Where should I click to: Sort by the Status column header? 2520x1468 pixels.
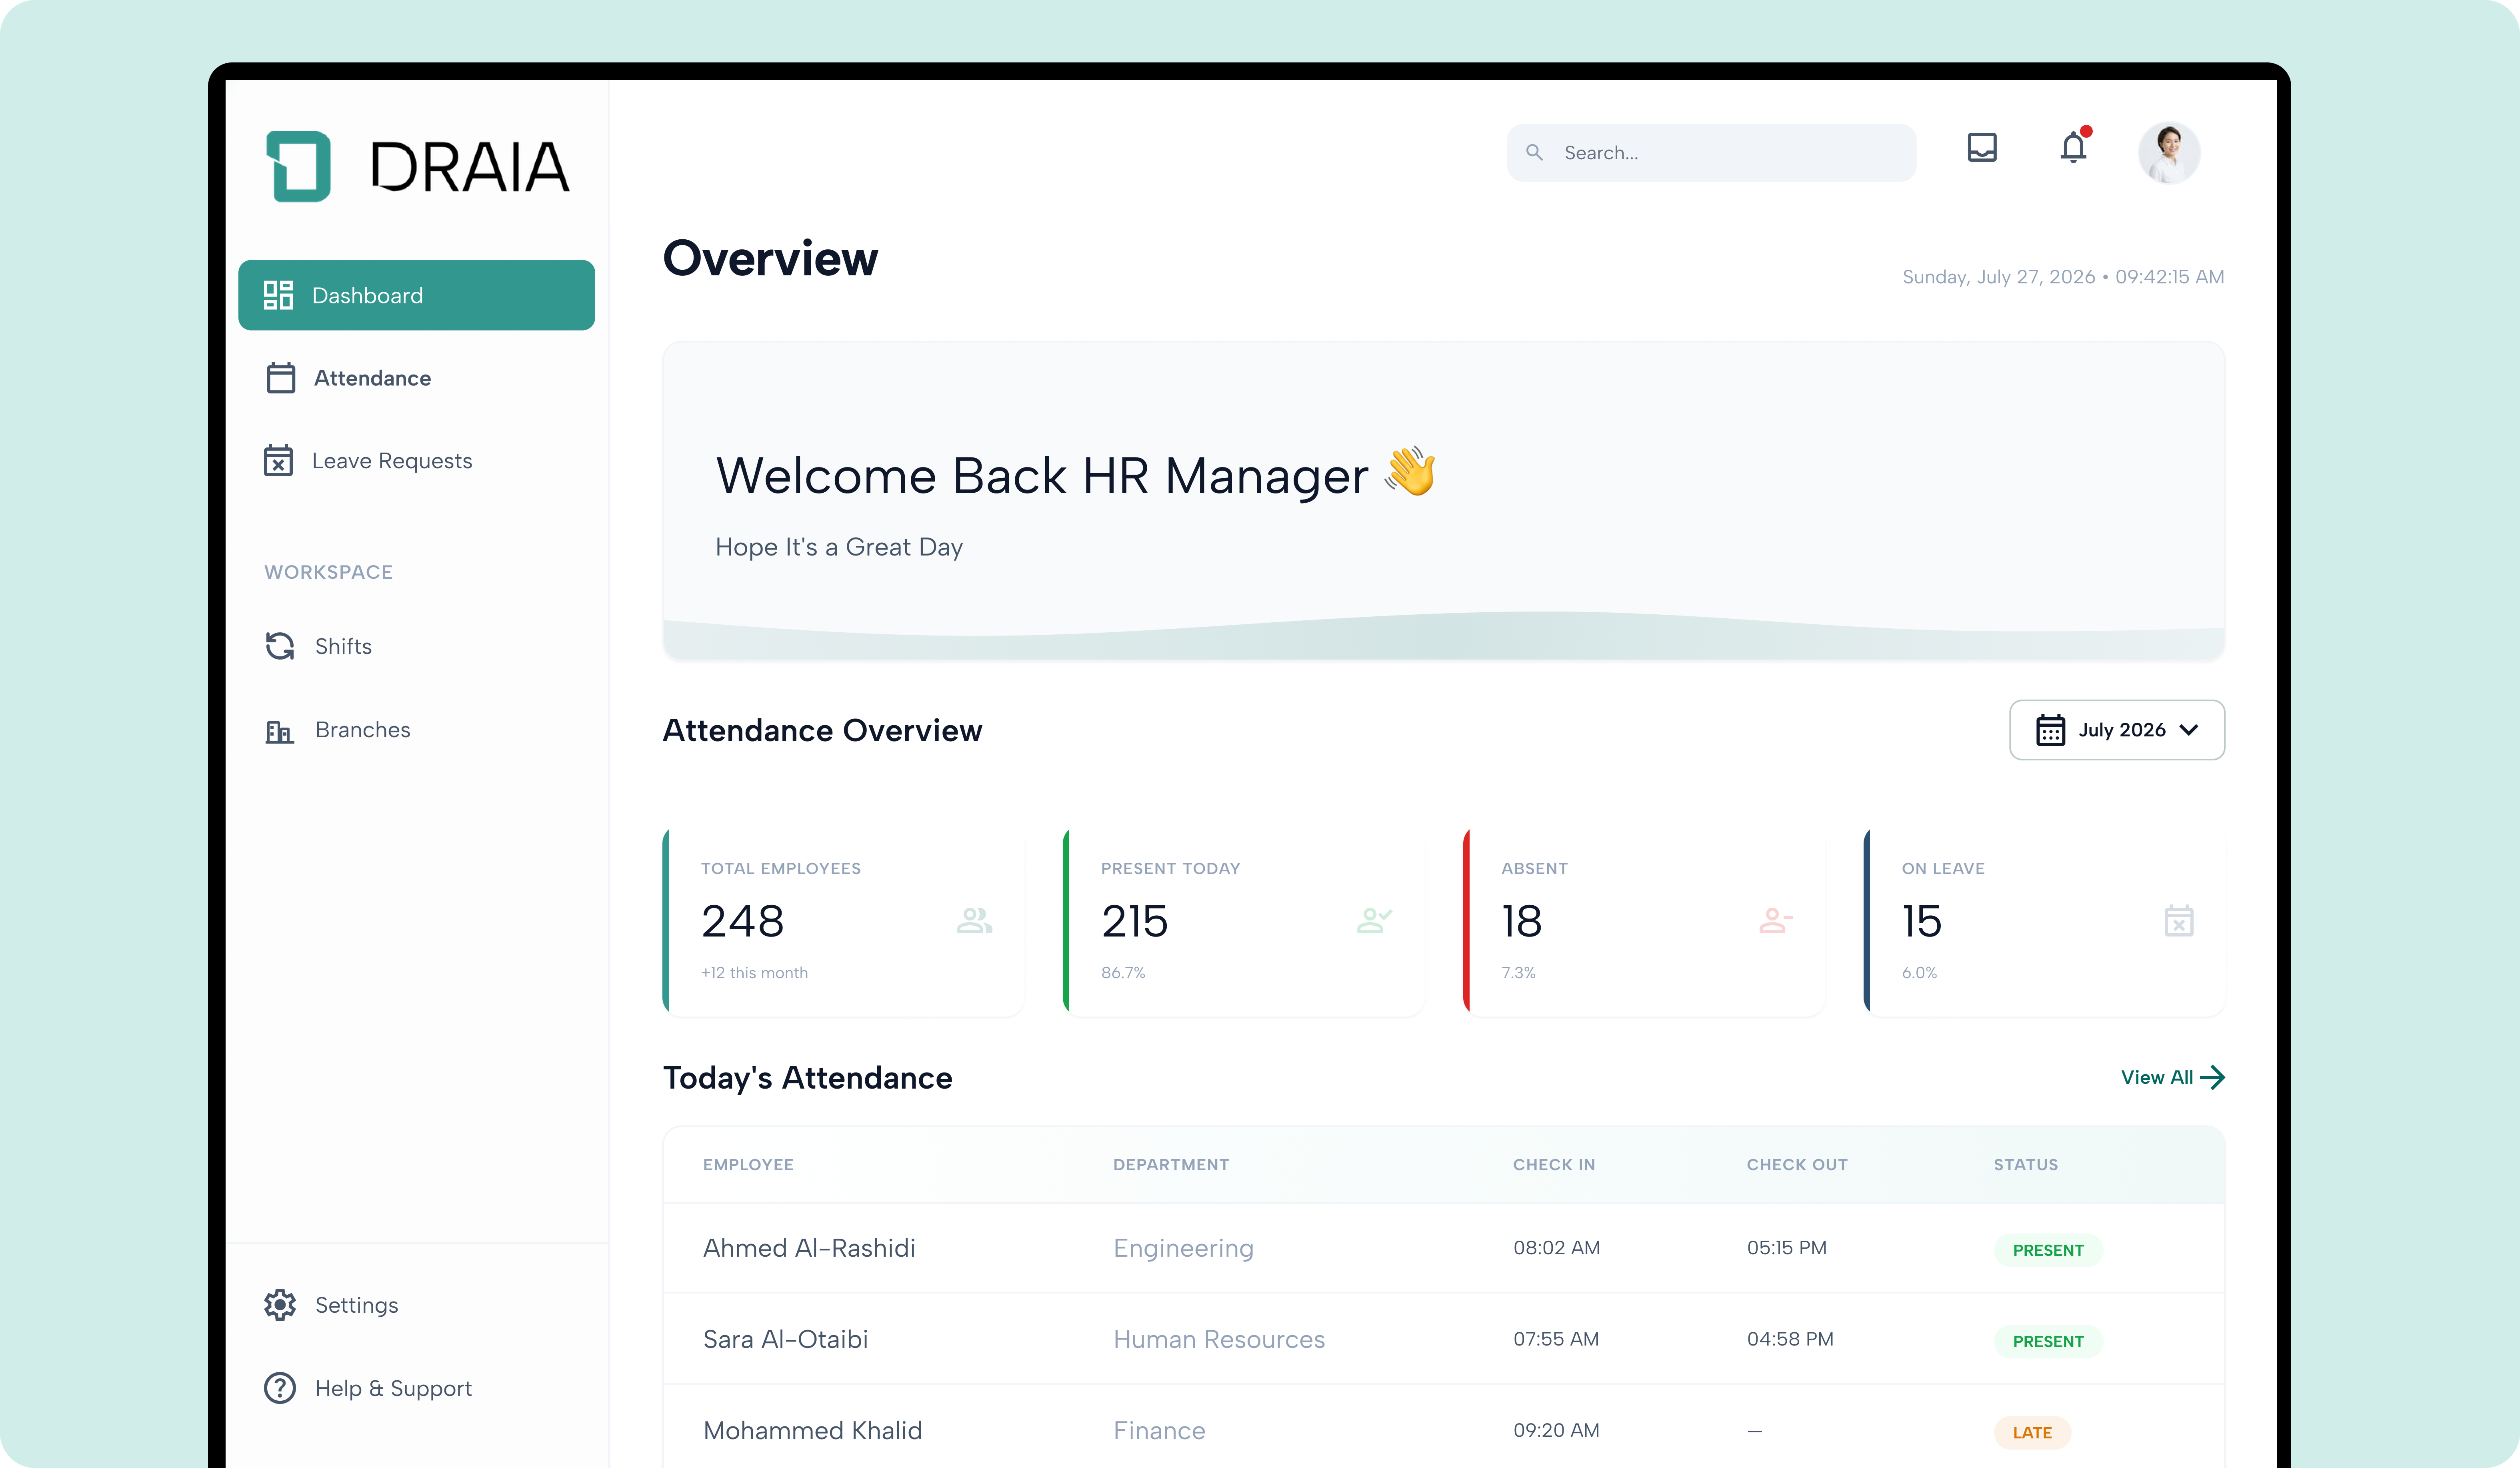point(2026,1165)
